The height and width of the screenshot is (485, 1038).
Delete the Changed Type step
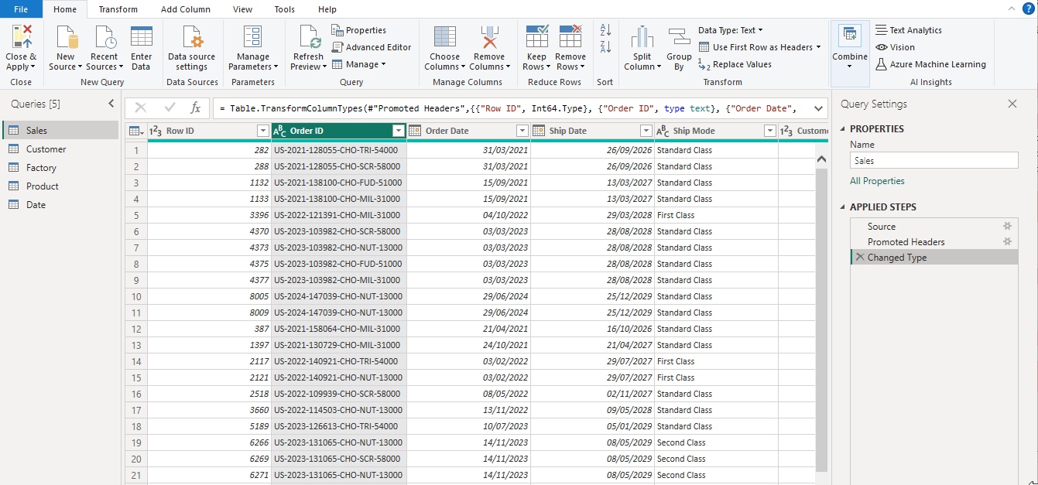click(859, 257)
